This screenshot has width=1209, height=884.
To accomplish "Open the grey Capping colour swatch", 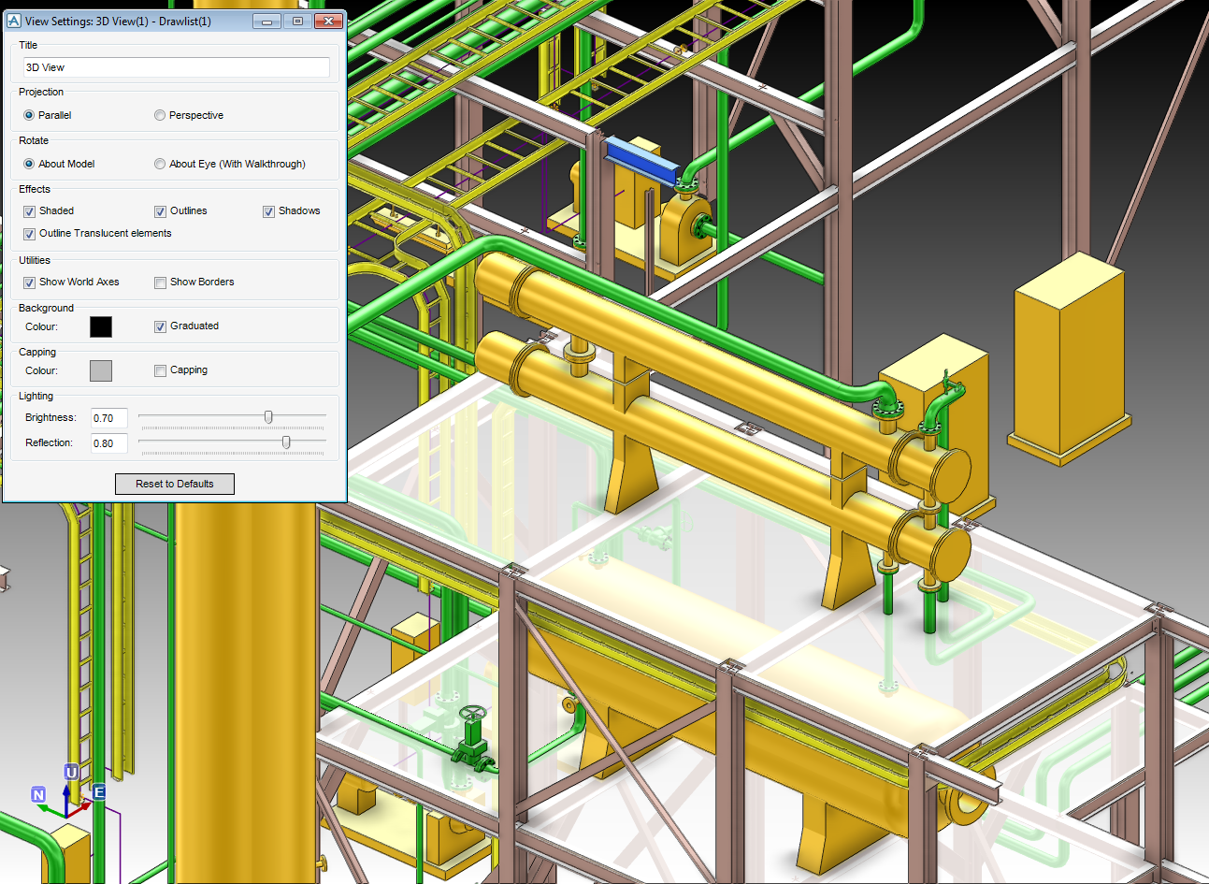I will (x=101, y=370).
